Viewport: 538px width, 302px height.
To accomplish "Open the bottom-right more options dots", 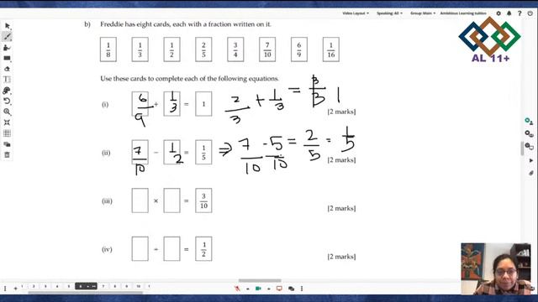I will click(302, 289).
